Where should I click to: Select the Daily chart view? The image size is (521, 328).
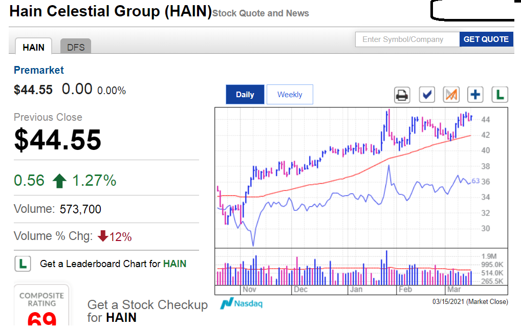coord(245,94)
